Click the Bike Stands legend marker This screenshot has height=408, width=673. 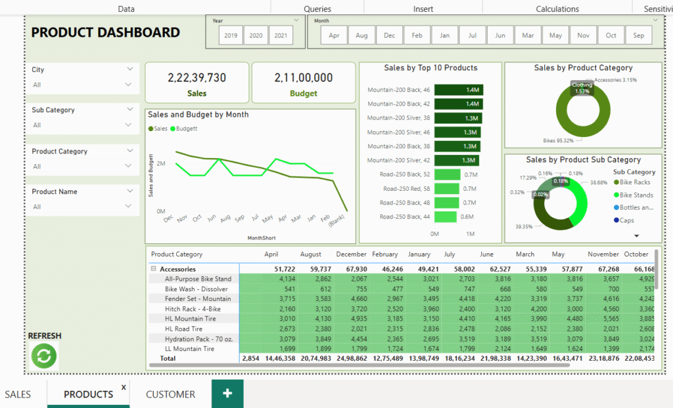click(616, 195)
